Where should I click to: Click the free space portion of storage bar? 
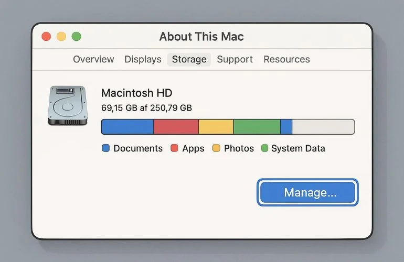323,127
